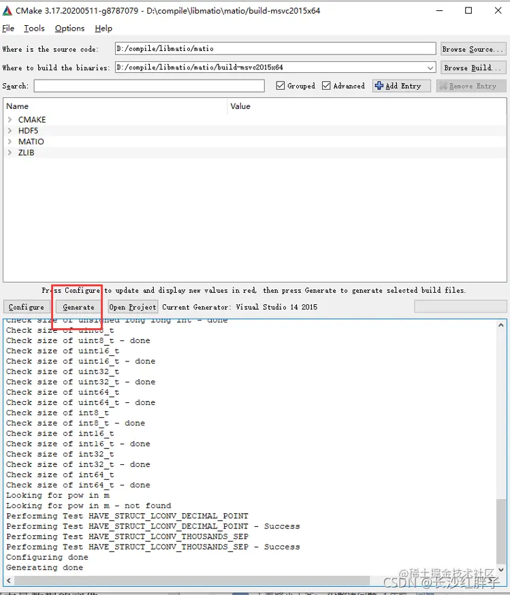The height and width of the screenshot is (595, 510).
Task: Toggle the Grouped checkbox
Action: point(281,86)
